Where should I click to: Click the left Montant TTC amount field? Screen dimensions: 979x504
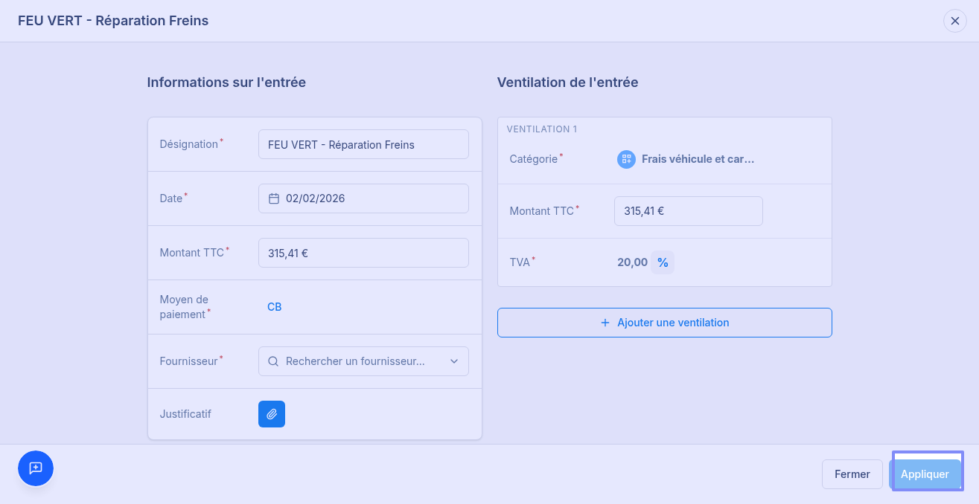363,253
